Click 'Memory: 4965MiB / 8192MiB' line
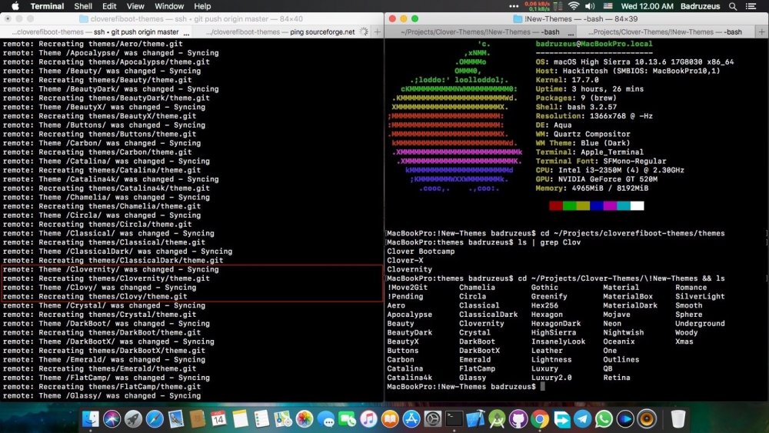The height and width of the screenshot is (433, 769). click(x=592, y=188)
